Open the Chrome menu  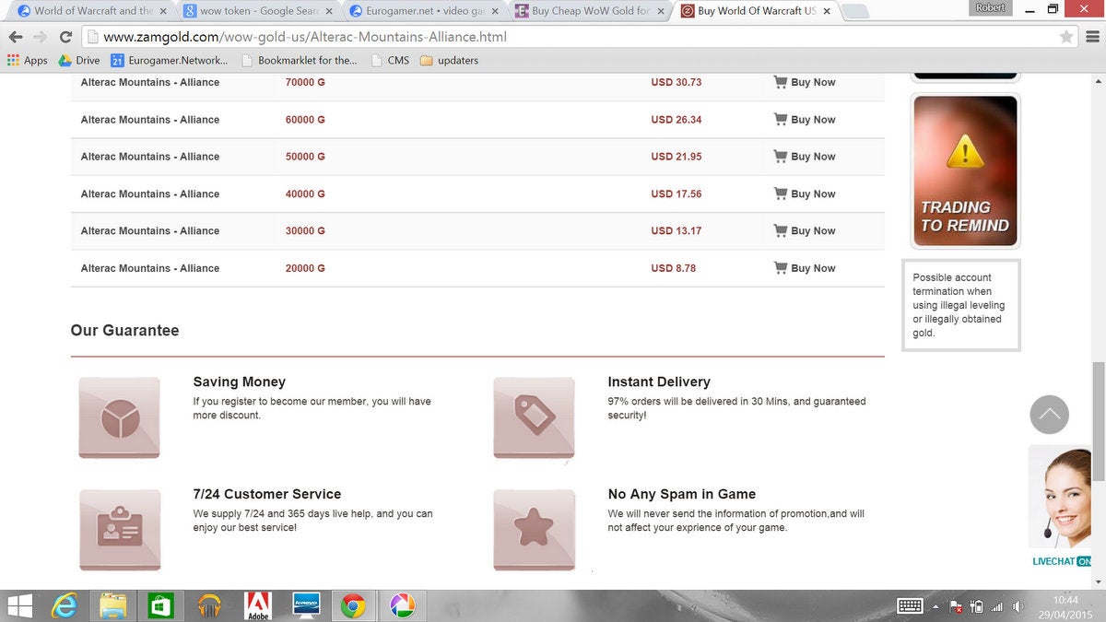[1092, 37]
